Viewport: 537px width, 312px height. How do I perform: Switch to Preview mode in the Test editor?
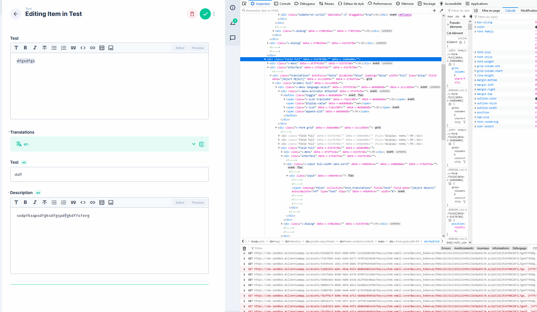point(198,48)
